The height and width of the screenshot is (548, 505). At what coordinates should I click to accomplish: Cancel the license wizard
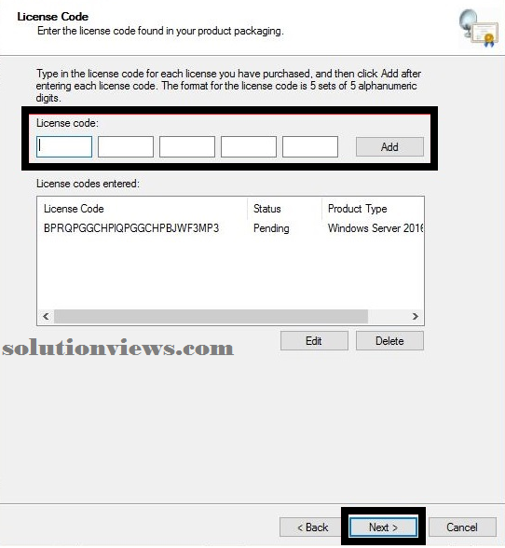[x=462, y=527]
